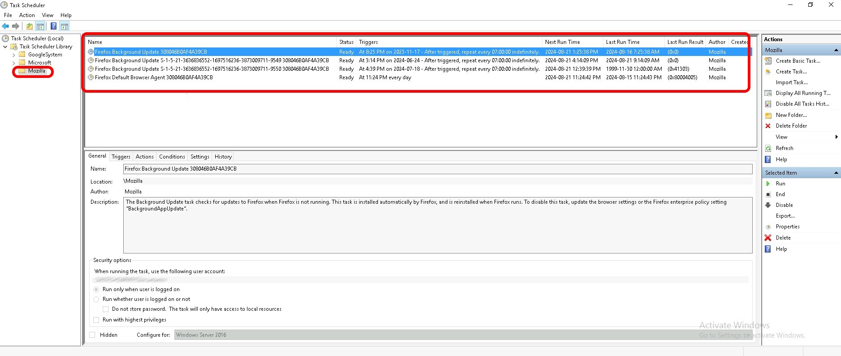
Task: Check Run with highest privileges
Action: 96,320
